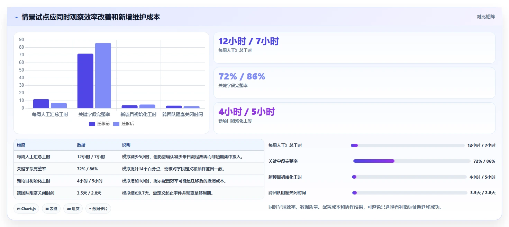Click the 迁移后 bar for 每周人工汇总工时
Viewport: 509px width, 227px height.
59,105
